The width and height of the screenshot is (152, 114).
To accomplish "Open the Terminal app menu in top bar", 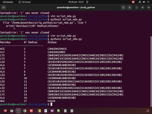I will [25, 2].
